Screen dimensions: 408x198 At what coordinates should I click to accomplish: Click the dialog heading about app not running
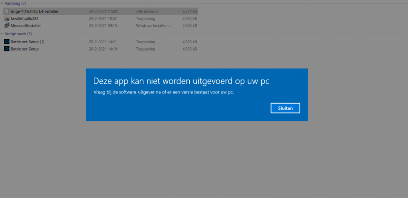[x=181, y=81]
